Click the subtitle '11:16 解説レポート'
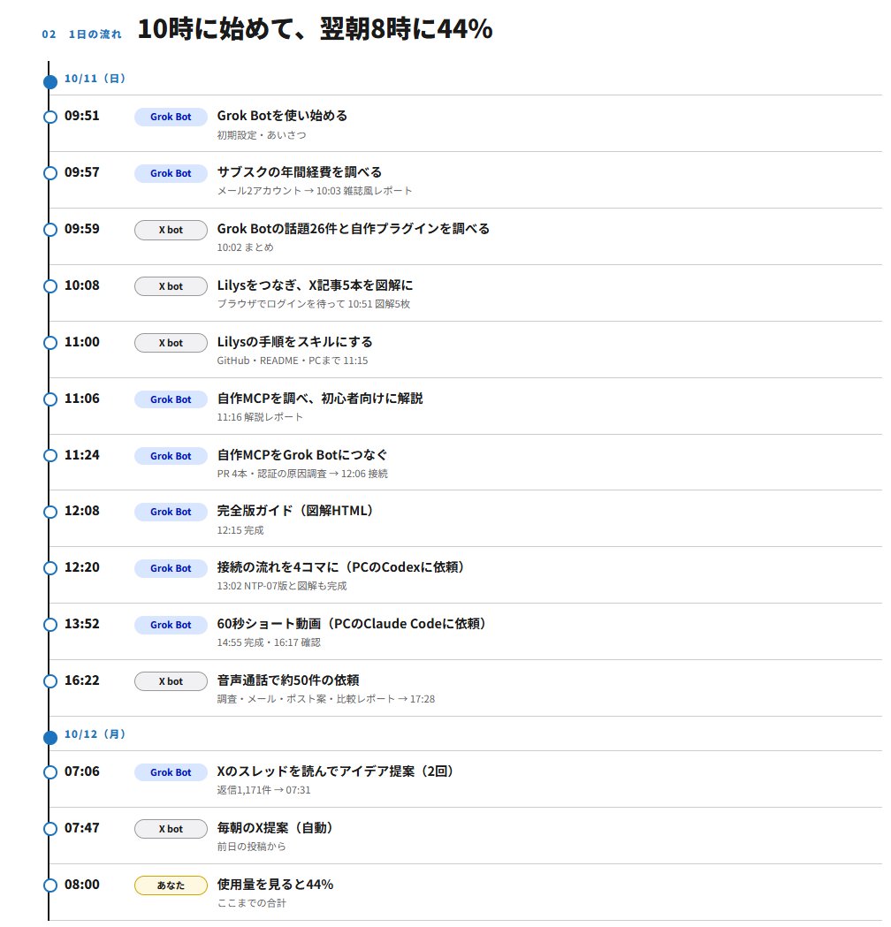 click(260, 417)
